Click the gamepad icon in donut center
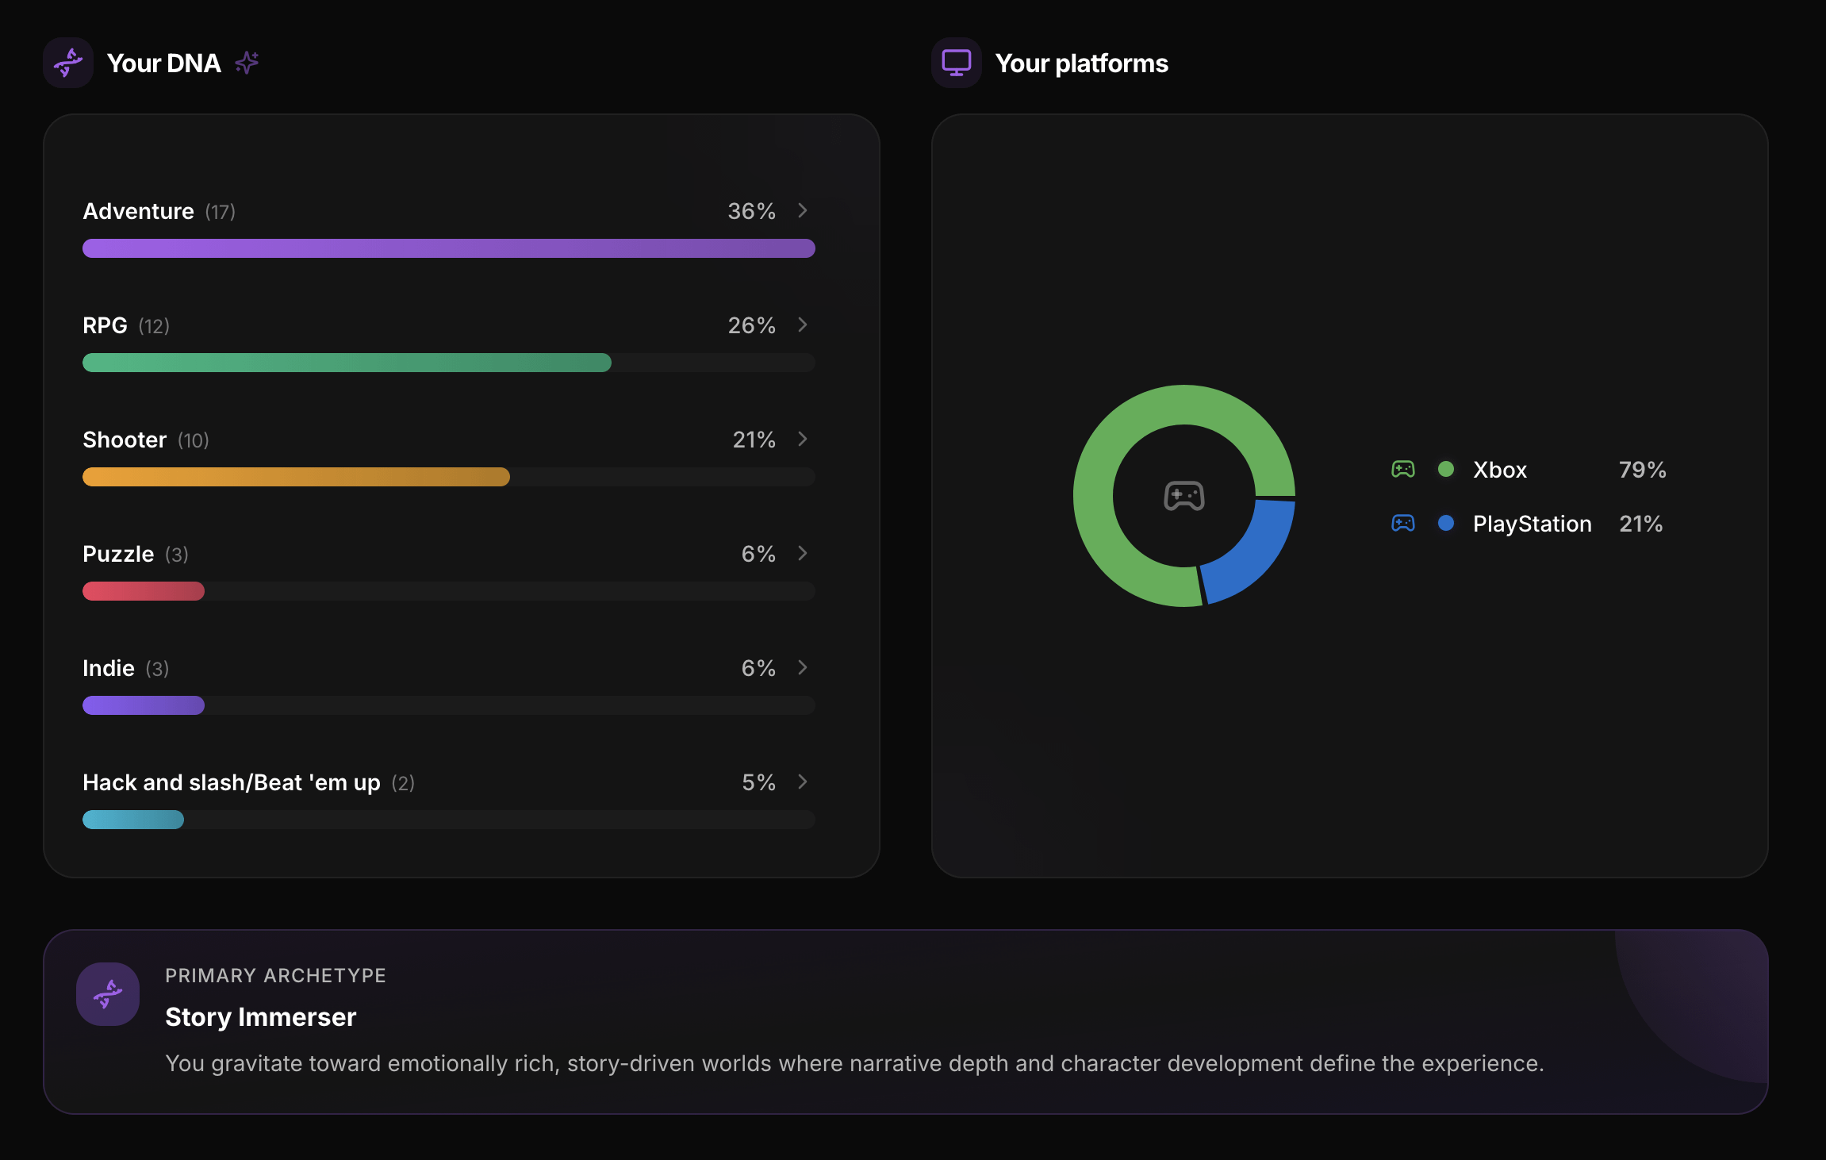1826x1160 pixels. pyautogui.click(x=1183, y=496)
